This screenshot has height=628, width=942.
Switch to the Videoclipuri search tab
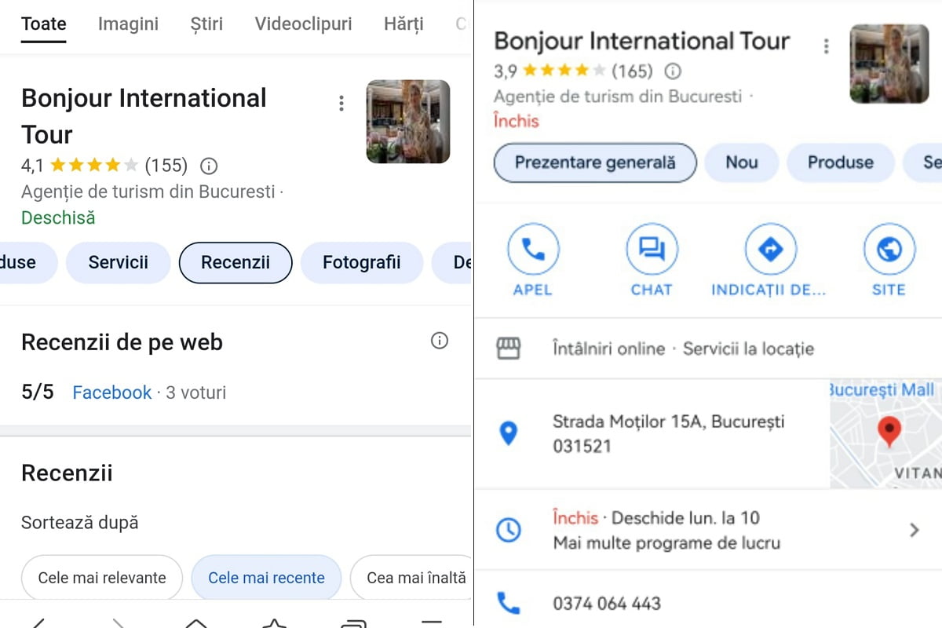pos(303,24)
